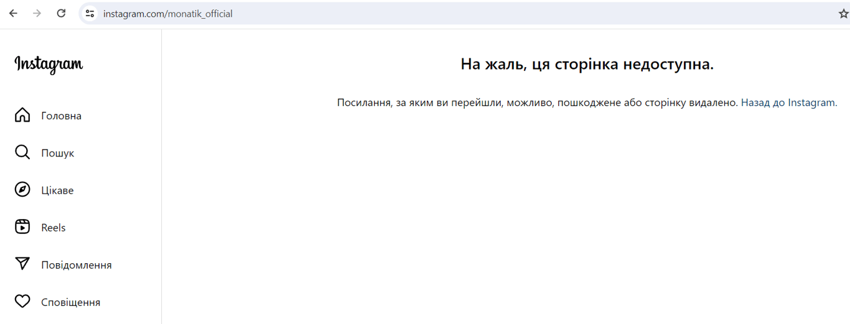Open Сповіщення in sidebar

(x=70, y=302)
